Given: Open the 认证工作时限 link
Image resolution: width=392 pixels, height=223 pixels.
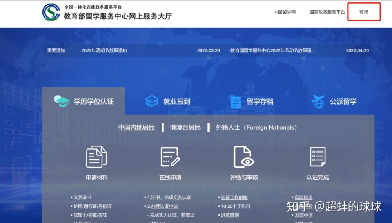Looking at the screenshot, I should point(234,197).
